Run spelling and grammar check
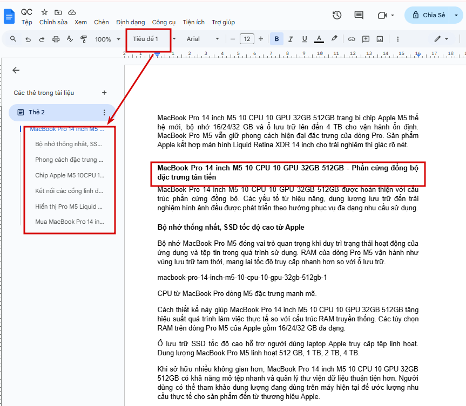The height and width of the screenshot is (406, 466). click(x=70, y=39)
